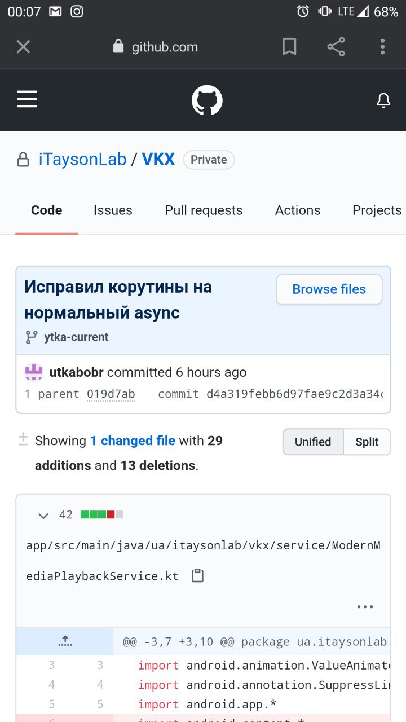Open the file's three-dot options menu
The image size is (406, 722).
pos(365,607)
